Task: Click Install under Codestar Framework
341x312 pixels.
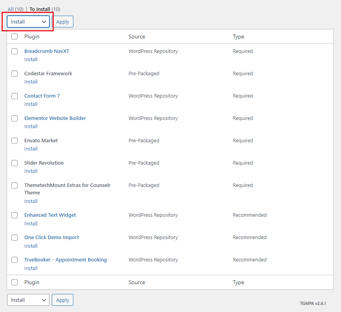Action: 31,82
